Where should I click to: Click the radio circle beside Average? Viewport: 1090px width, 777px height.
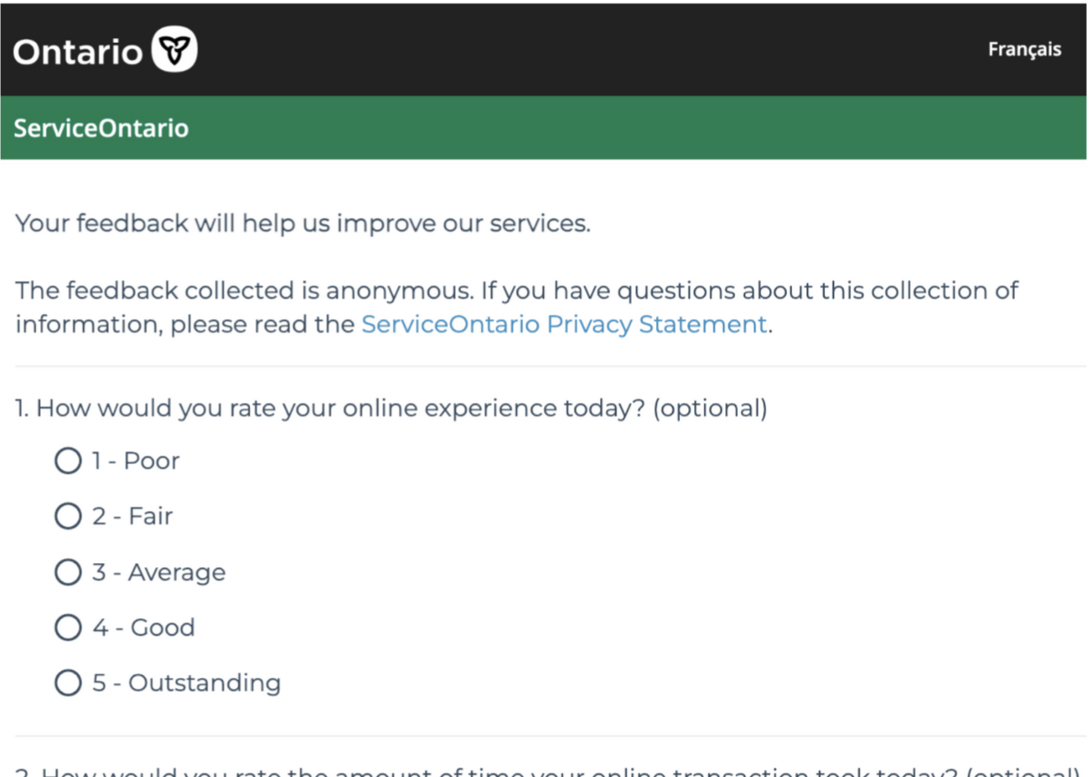coord(68,572)
